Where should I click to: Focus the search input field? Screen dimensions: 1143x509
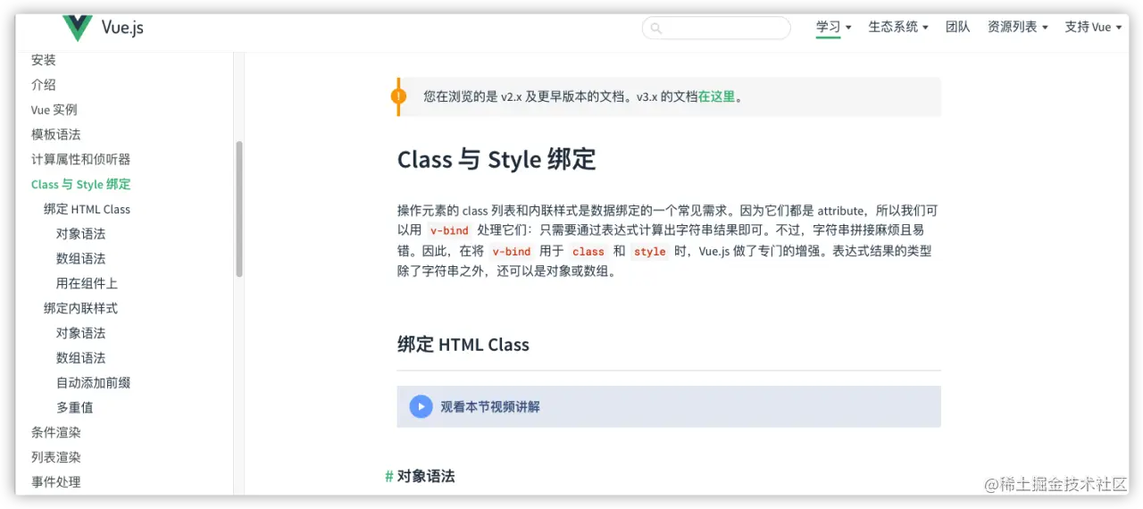pos(716,29)
